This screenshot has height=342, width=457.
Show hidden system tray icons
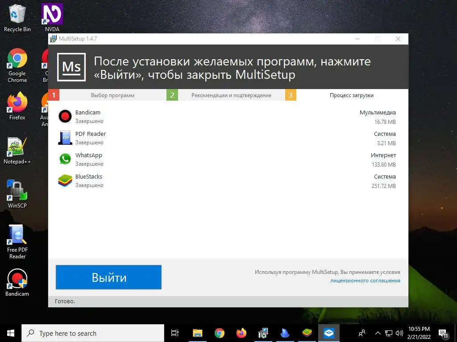pyautogui.click(x=378, y=333)
